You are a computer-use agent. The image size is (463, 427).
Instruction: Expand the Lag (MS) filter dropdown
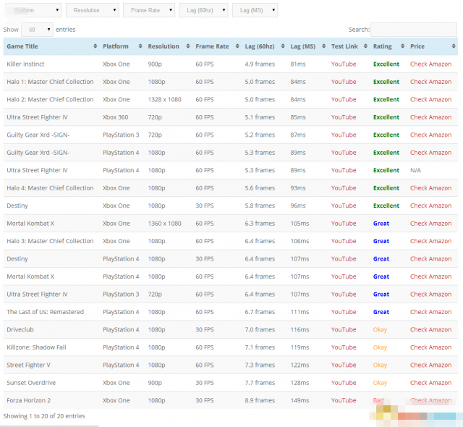click(255, 10)
